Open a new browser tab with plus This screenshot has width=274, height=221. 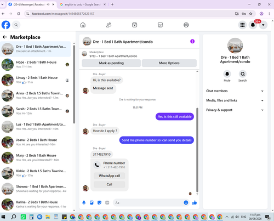[x=112, y=4]
